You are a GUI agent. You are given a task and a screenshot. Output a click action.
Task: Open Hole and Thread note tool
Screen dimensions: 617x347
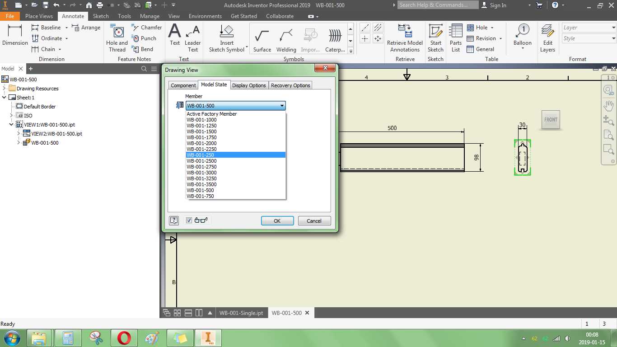coord(117,38)
